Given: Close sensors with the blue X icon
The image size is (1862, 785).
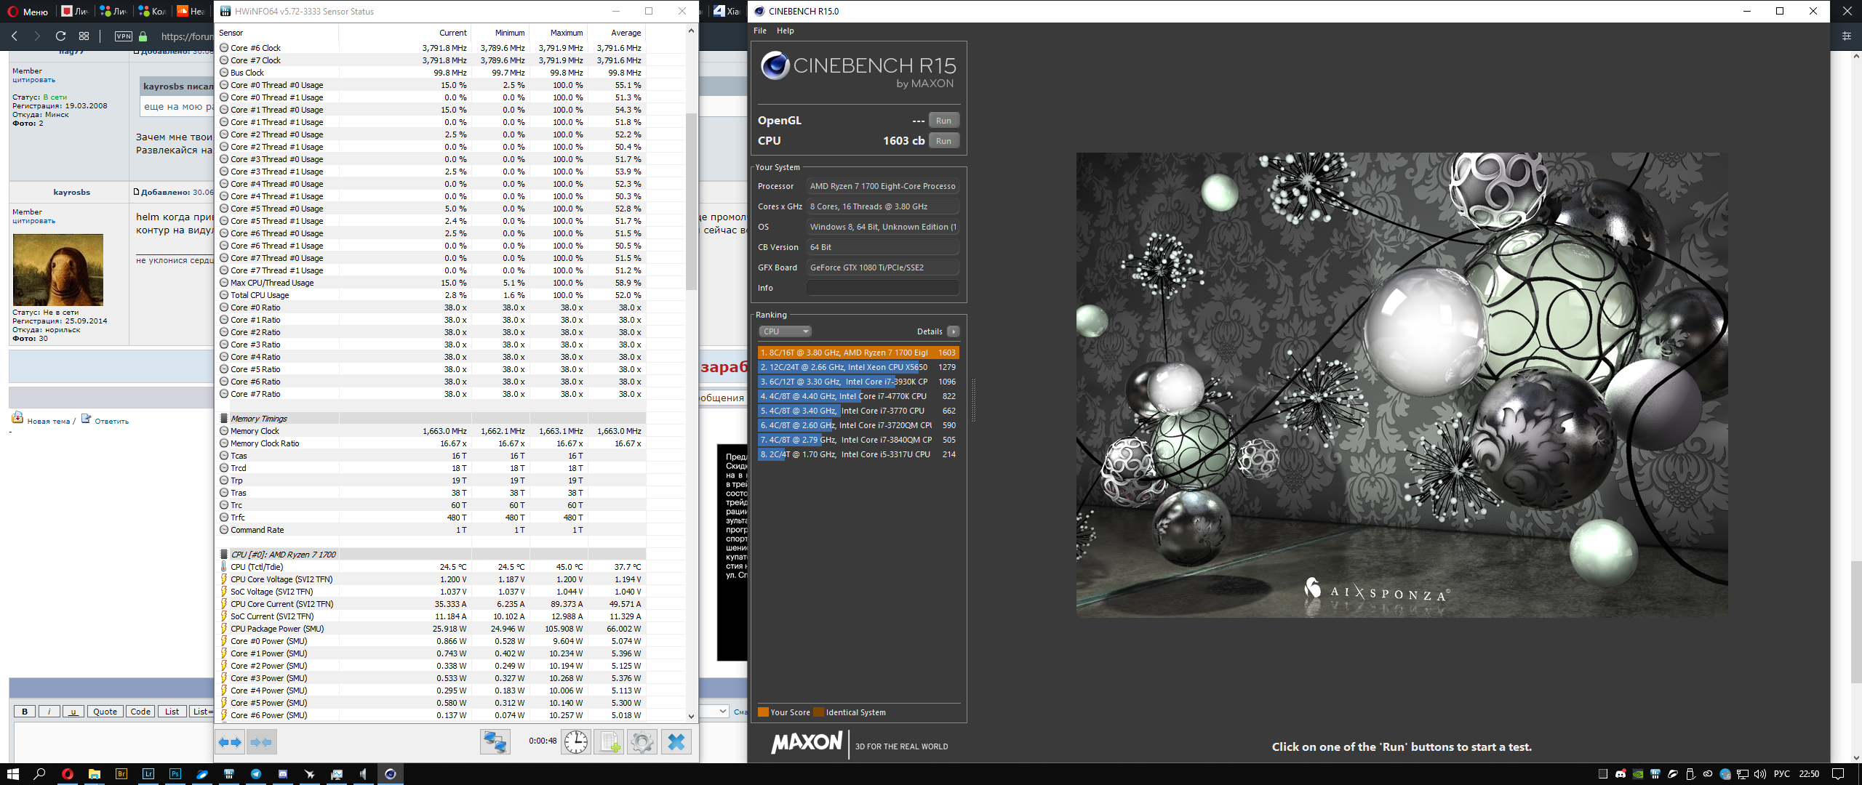Looking at the screenshot, I should pyautogui.click(x=676, y=742).
